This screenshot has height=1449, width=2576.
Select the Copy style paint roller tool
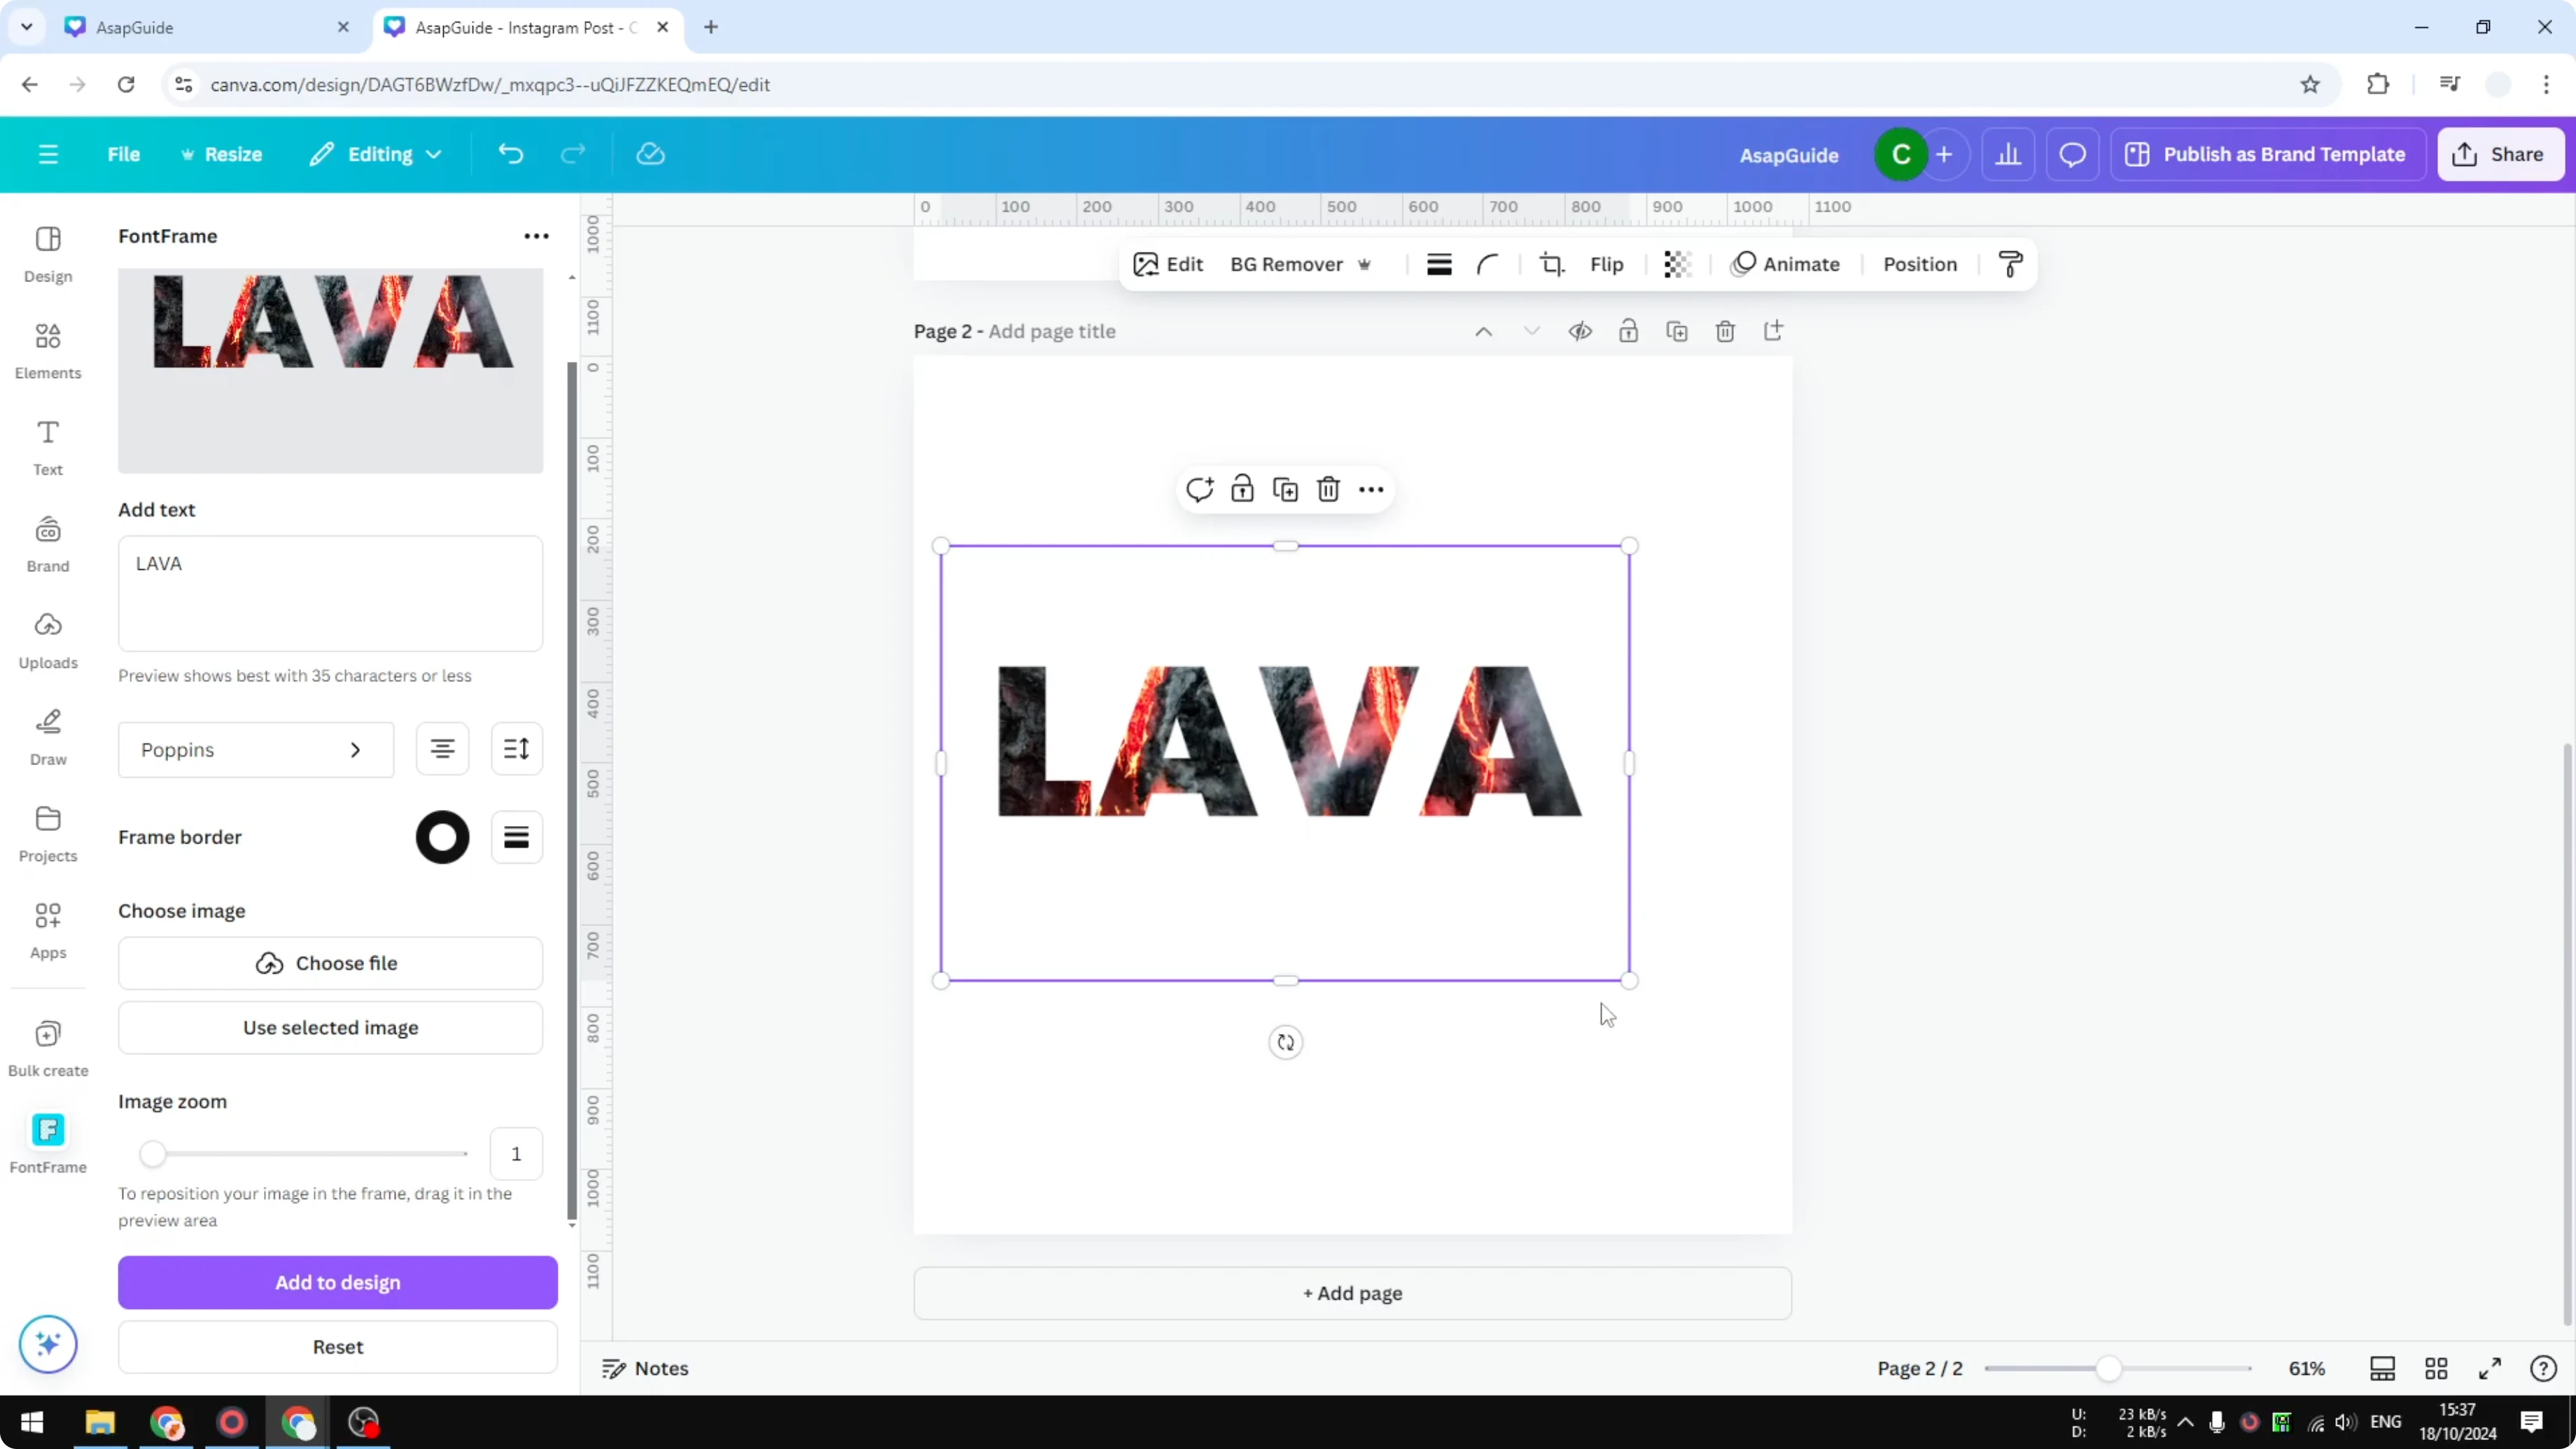pos(2011,264)
